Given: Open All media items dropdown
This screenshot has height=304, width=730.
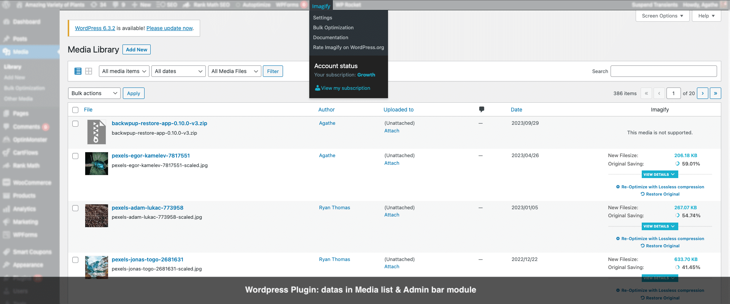Looking at the screenshot, I should click(x=124, y=71).
